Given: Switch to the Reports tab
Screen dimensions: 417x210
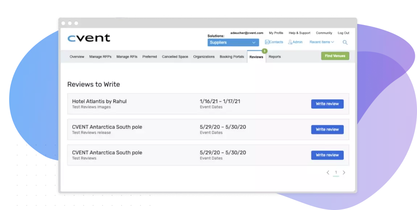Looking at the screenshot, I should 274,57.
